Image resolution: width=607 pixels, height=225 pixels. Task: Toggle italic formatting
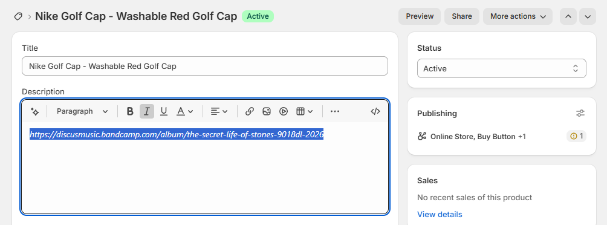(147, 111)
